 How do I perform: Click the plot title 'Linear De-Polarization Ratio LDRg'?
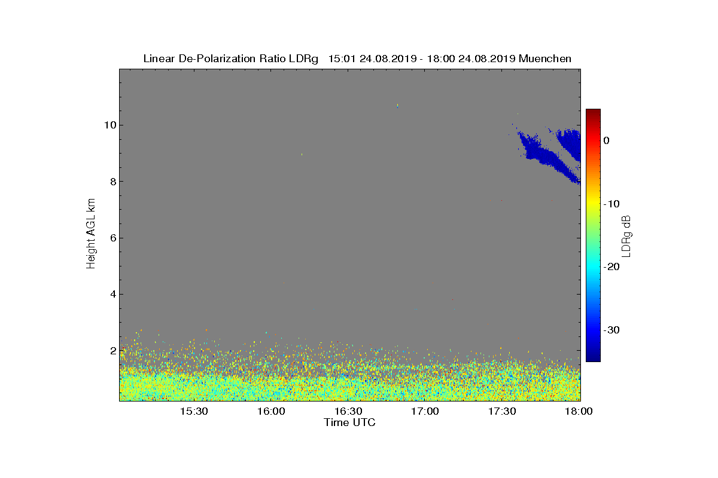point(231,59)
